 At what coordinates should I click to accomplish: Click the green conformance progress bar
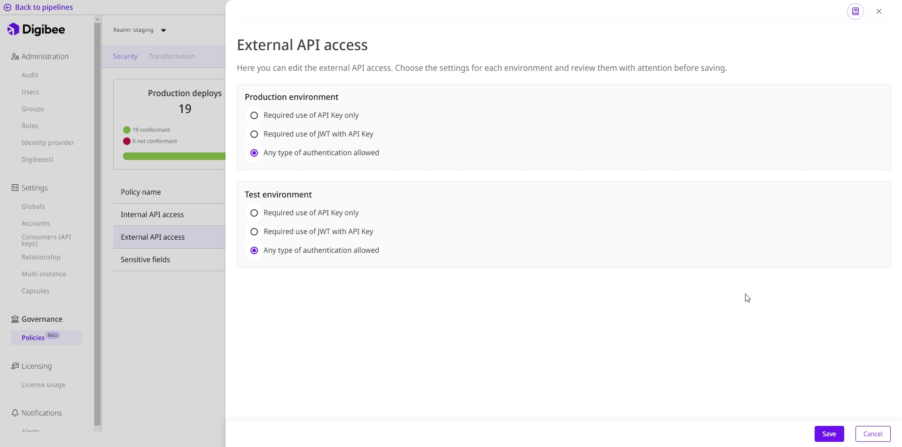click(x=174, y=156)
